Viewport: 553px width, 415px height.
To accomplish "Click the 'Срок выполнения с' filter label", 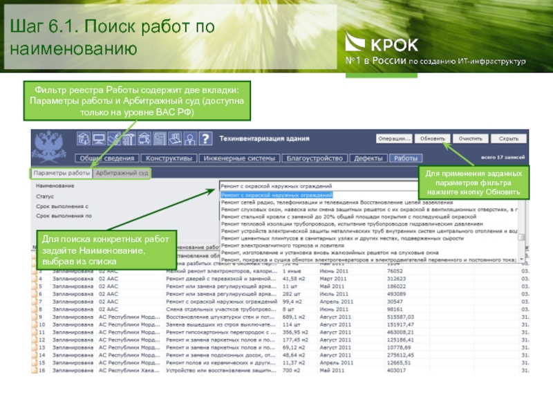I will click(62, 206).
